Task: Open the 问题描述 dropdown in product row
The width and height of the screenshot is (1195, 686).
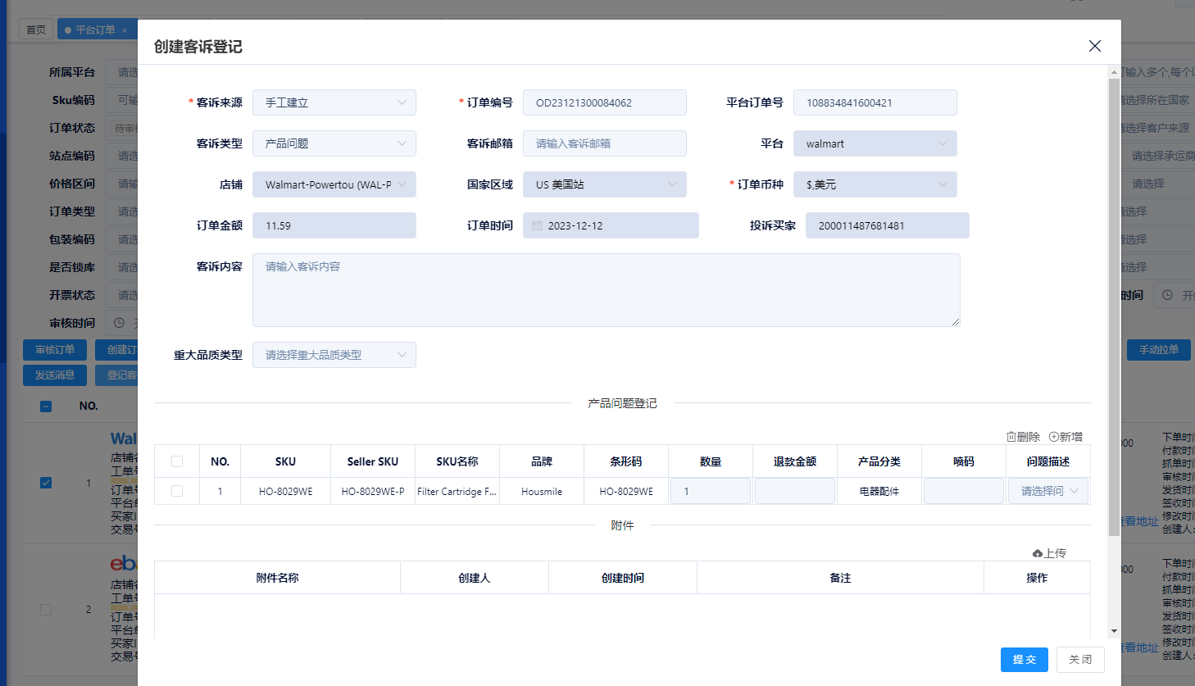Action: pos(1047,491)
